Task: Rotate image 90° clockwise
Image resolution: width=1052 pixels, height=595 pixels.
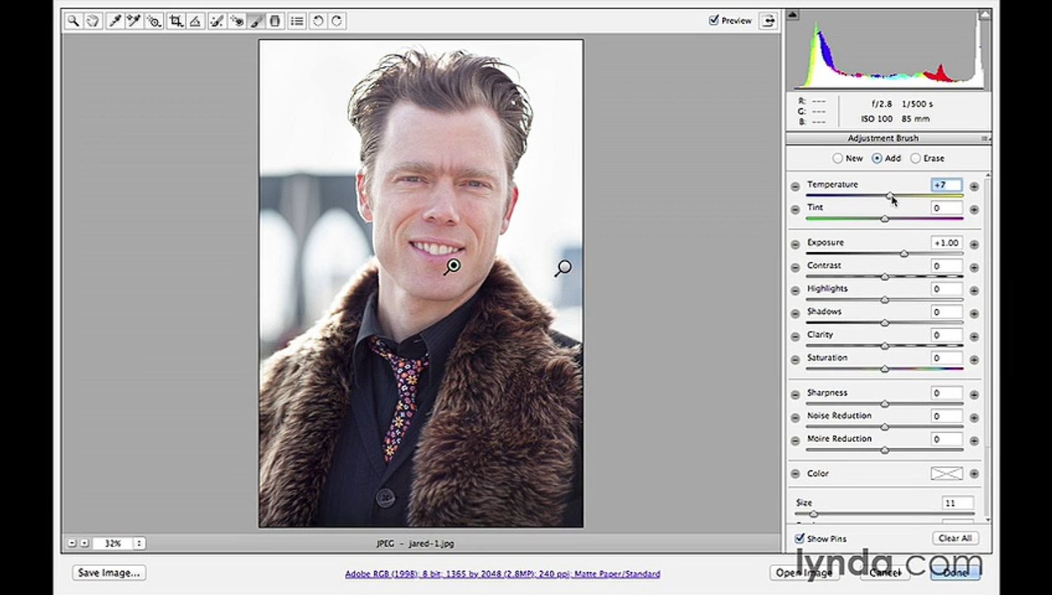Action: point(337,21)
